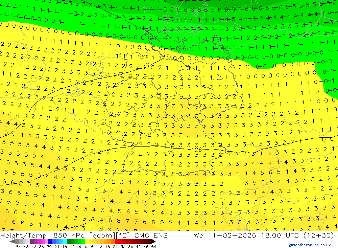
Task: Click the 'CMC ENS' model name text
Action: pyautogui.click(x=151, y=235)
